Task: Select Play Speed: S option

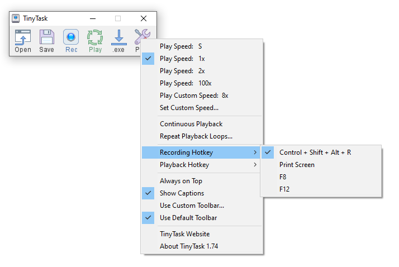Action: point(202,46)
